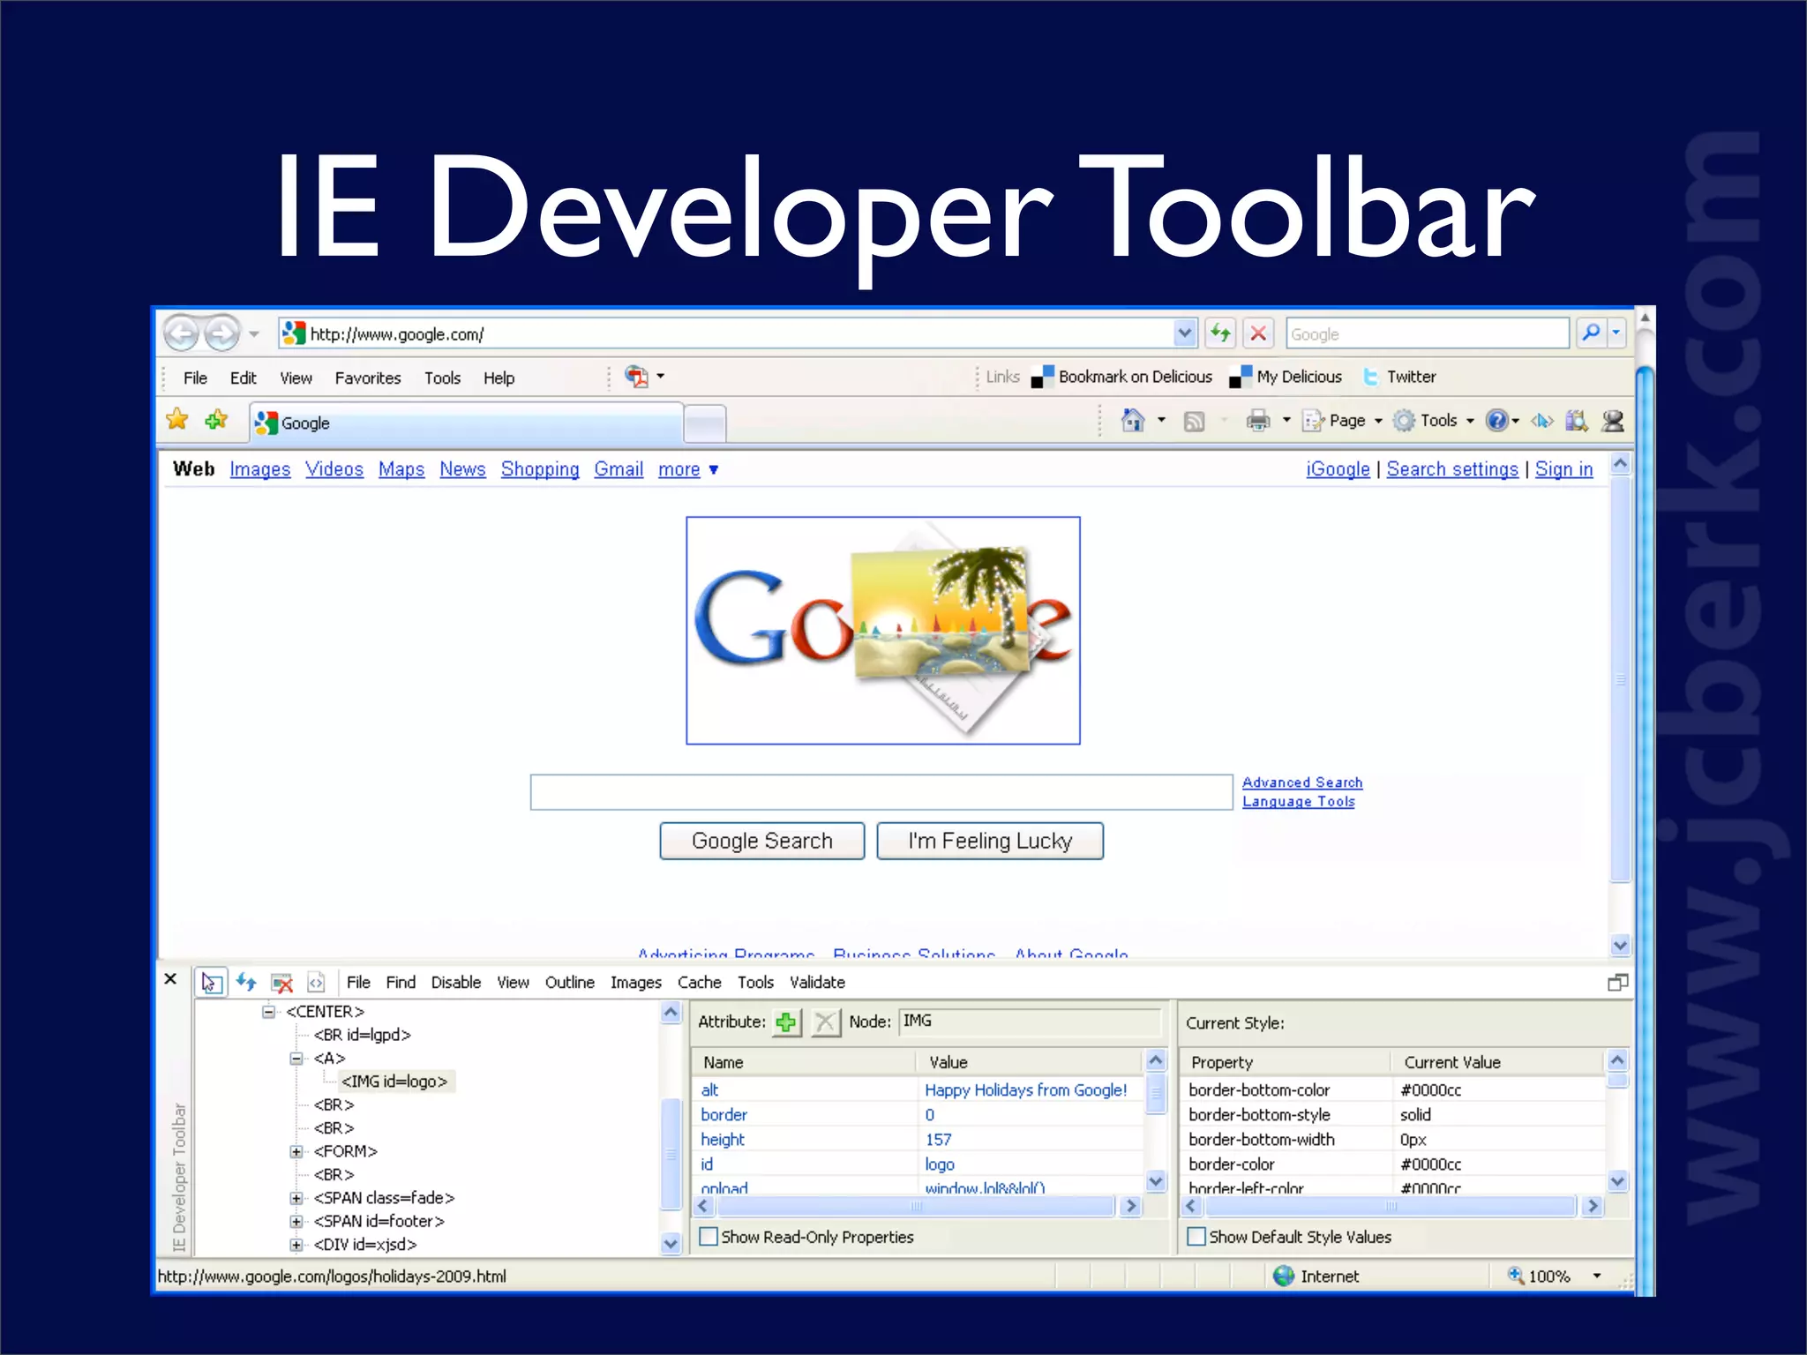Open the Images link
1807x1355 pixels.
(260, 469)
